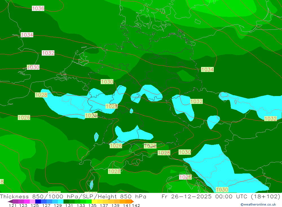
Task: Click the orange arrow tip ending the legend
Action: (133, 201)
